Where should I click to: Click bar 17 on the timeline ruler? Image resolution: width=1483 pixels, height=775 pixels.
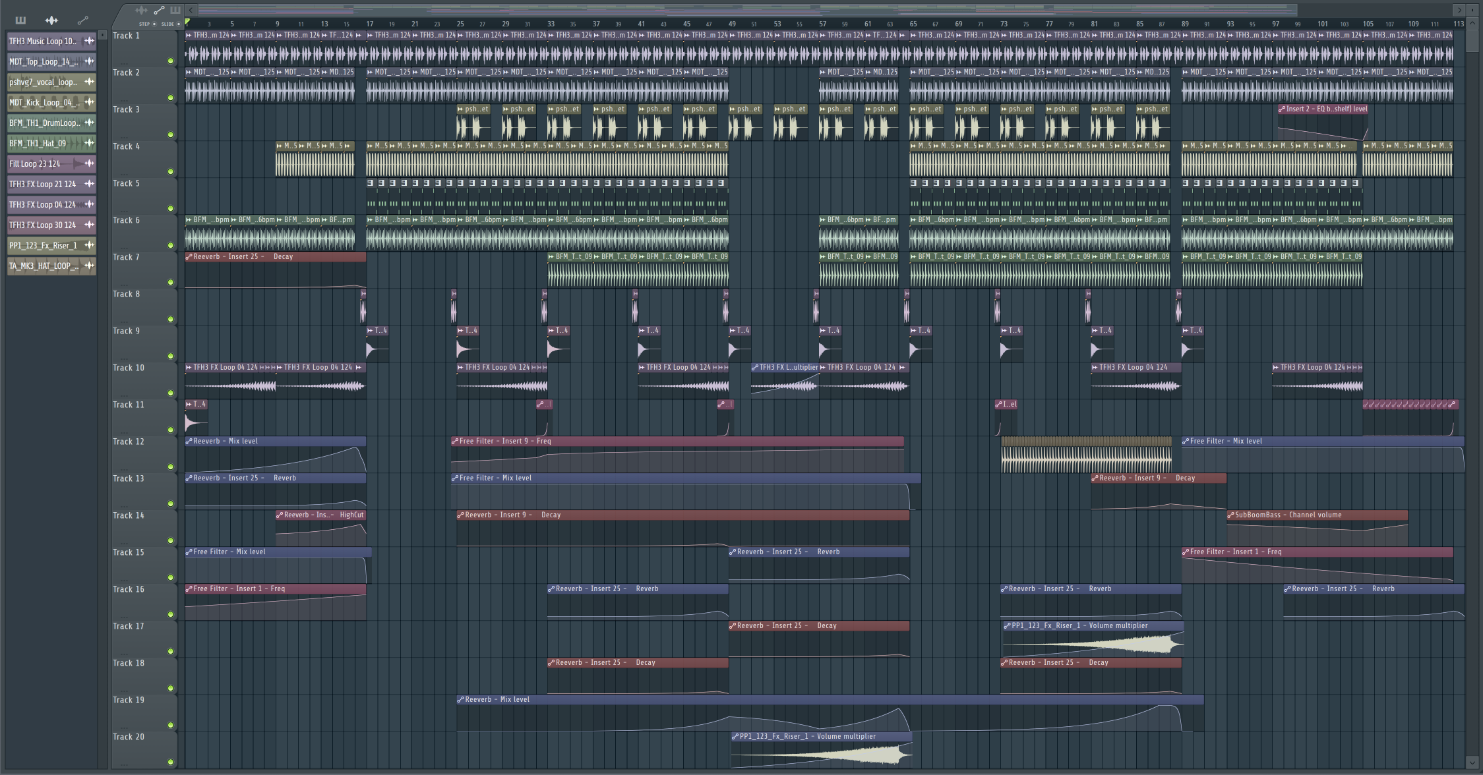tap(370, 24)
